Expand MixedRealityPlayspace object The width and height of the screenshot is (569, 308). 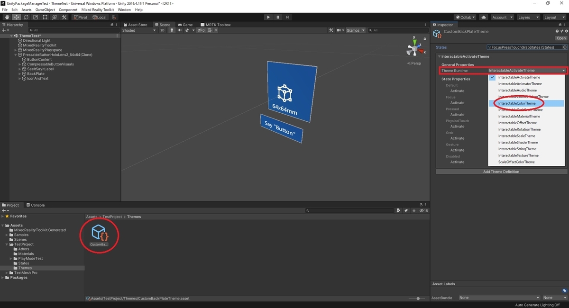pyautogui.click(x=16, y=50)
